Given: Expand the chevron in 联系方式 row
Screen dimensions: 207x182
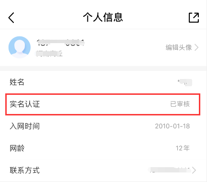Looking at the screenshot, I should 194,170.
